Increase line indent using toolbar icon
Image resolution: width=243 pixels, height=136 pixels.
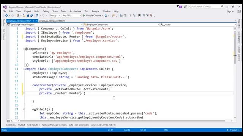coord(134,15)
